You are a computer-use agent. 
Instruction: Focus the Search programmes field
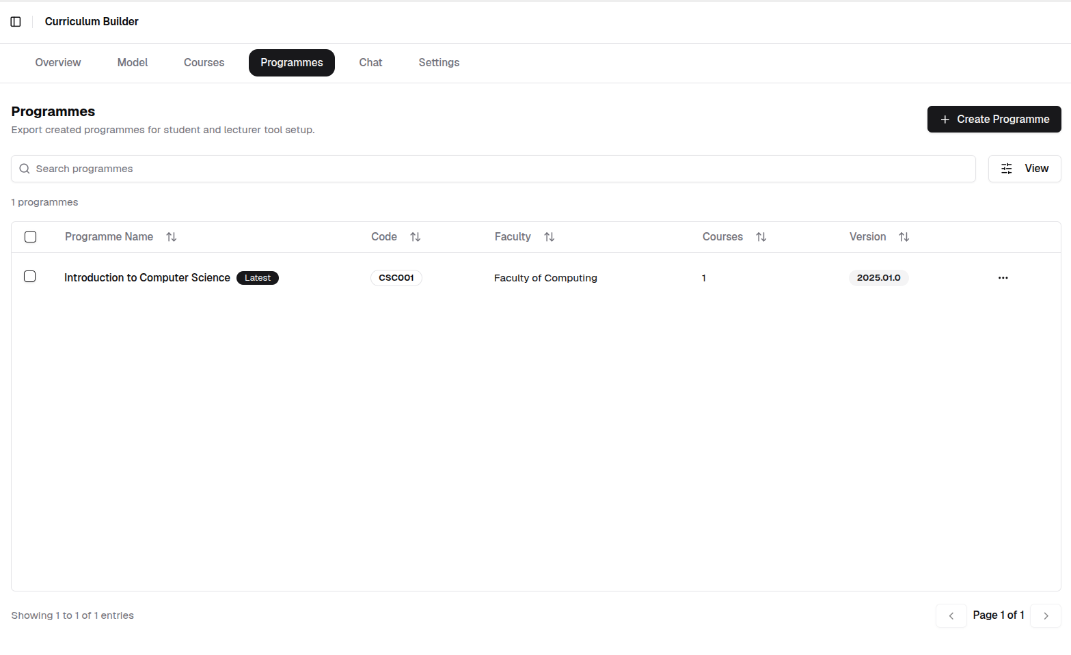(x=493, y=169)
